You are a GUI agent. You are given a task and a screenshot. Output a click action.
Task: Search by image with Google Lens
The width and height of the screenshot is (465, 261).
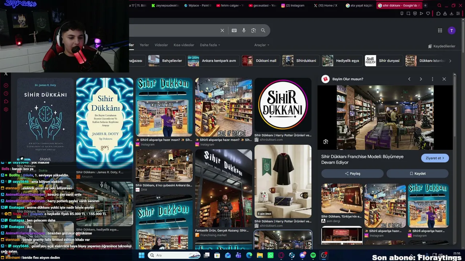coord(254,30)
